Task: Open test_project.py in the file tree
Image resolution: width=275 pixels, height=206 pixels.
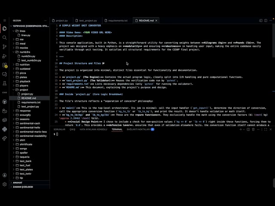Action: pos(30,106)
